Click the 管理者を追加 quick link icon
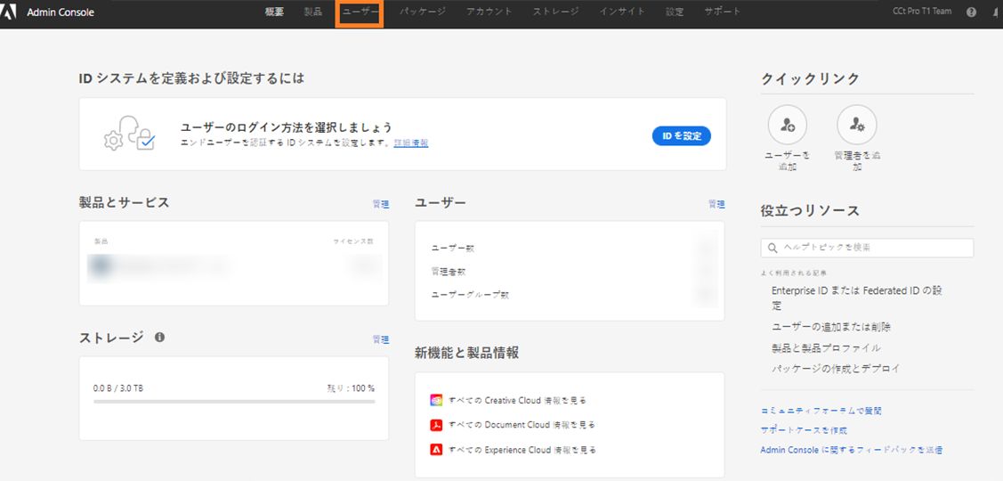1003x481 pixels. pos(856,125)
